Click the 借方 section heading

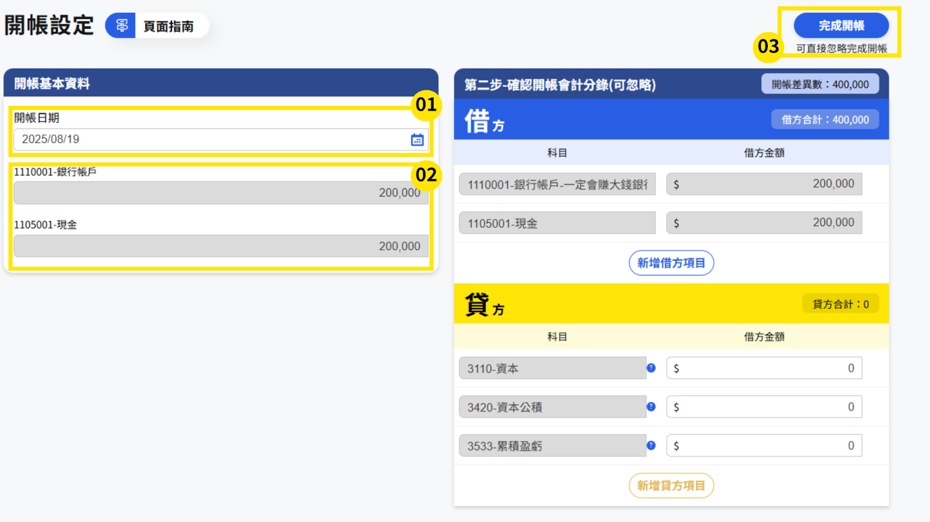[484, 121]
